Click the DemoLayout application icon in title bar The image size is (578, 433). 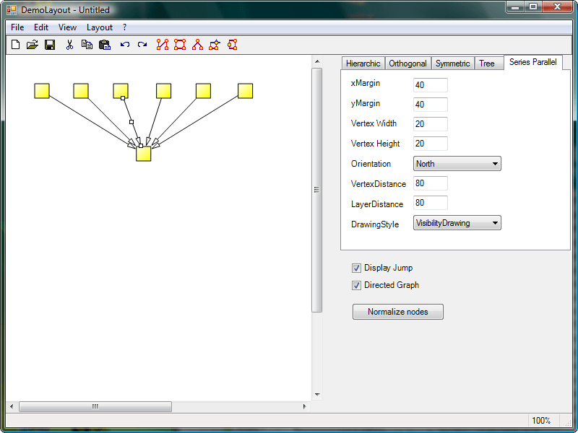pyautogui.click(x=12, y=10)
